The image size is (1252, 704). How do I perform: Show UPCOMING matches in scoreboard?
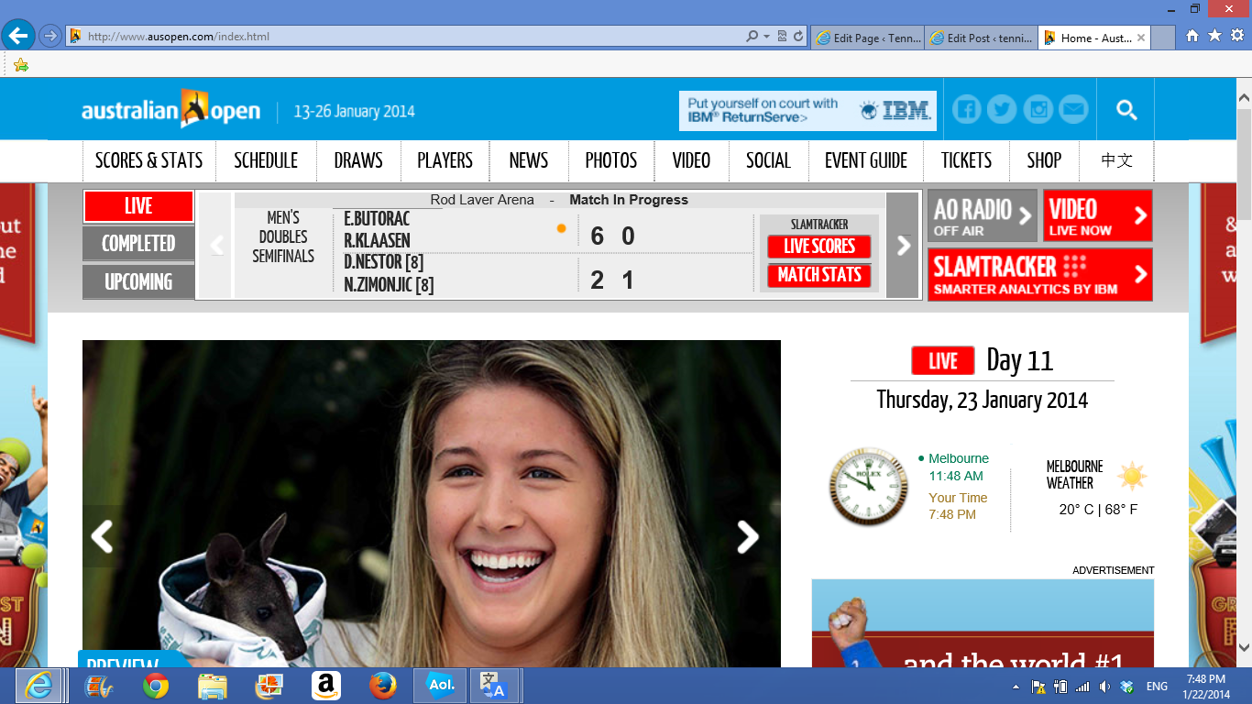(138, 281)
